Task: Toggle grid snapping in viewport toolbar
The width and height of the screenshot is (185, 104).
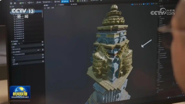Action: 144,4
